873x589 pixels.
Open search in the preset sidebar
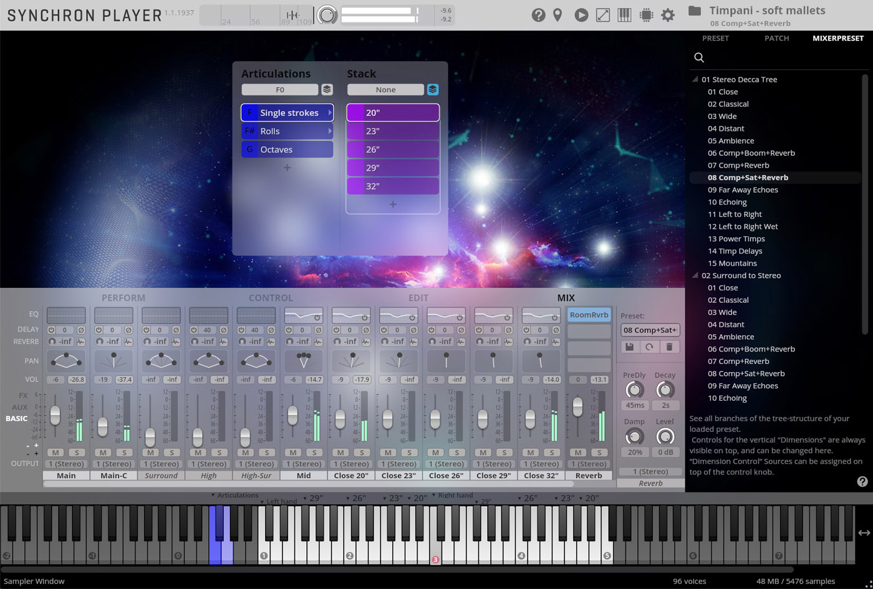pos(698,57)
